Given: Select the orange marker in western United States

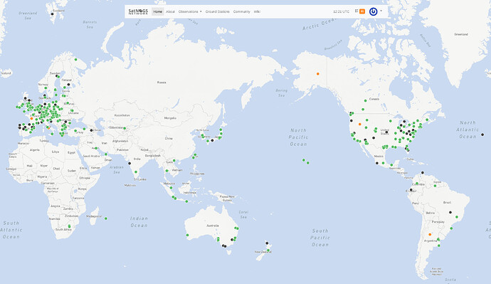Looking at the screenshot, I should (360, 125).
